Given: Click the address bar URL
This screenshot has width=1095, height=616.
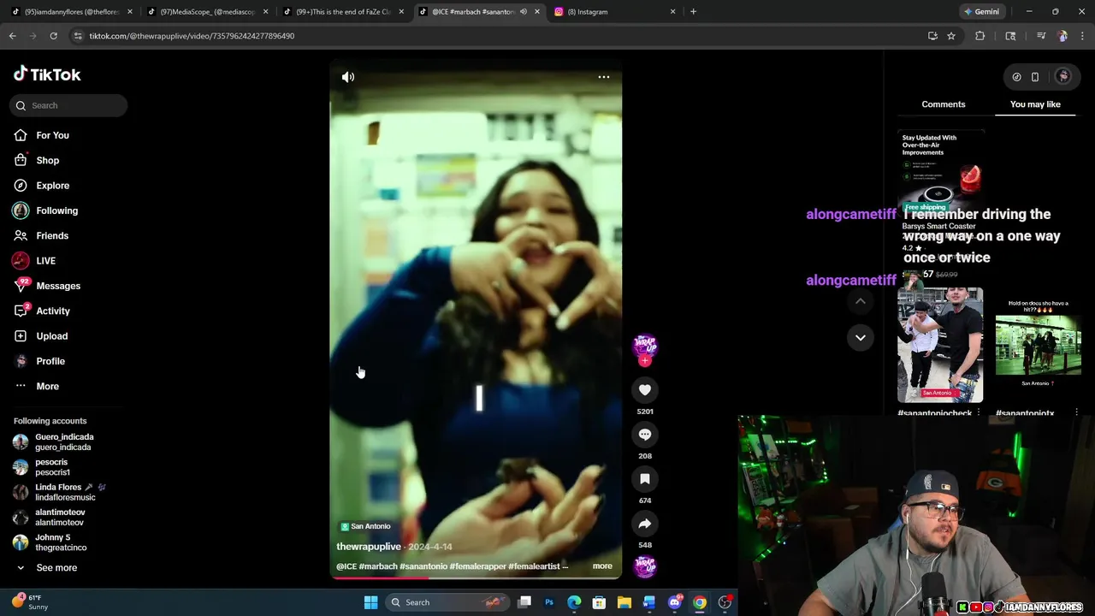Looking at the screenshot, I should [192, 36].
